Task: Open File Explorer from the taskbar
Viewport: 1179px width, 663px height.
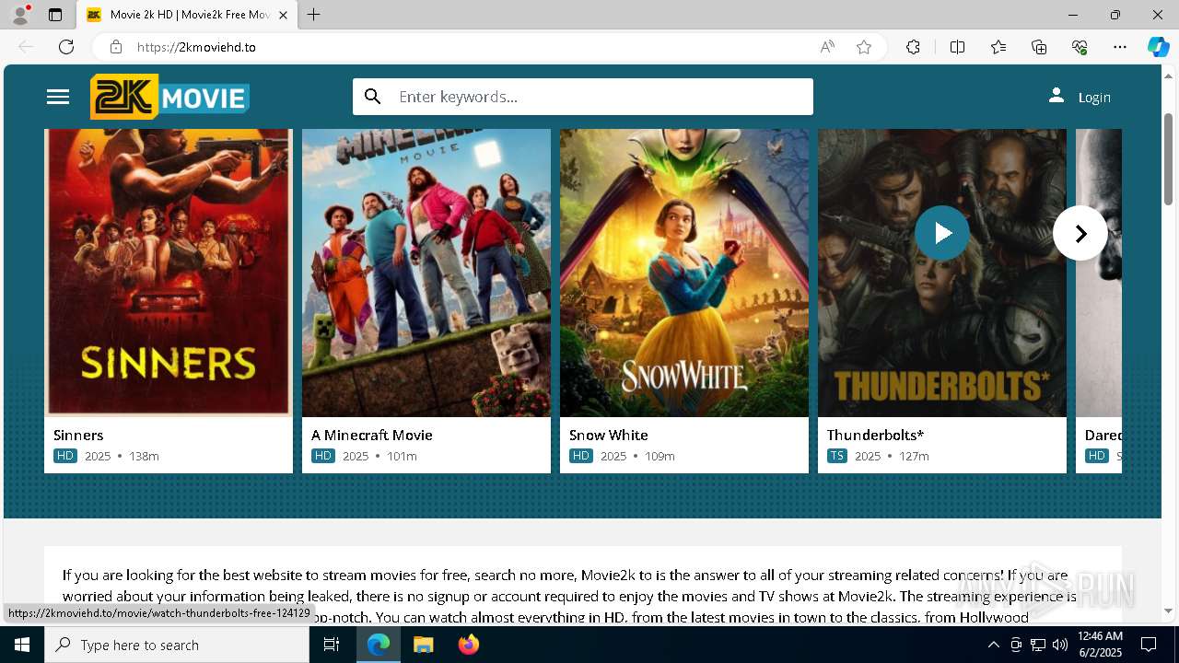Action: [x=423, y=645]
